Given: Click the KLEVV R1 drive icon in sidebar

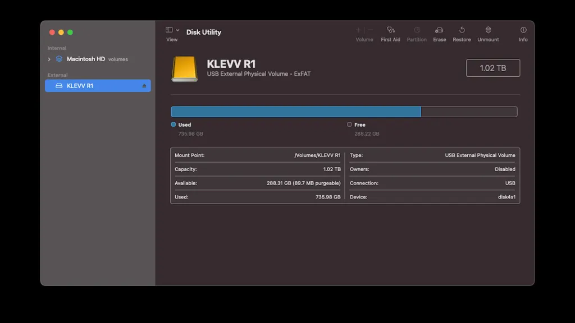Looking at the screenshot, I should [59, 86].
